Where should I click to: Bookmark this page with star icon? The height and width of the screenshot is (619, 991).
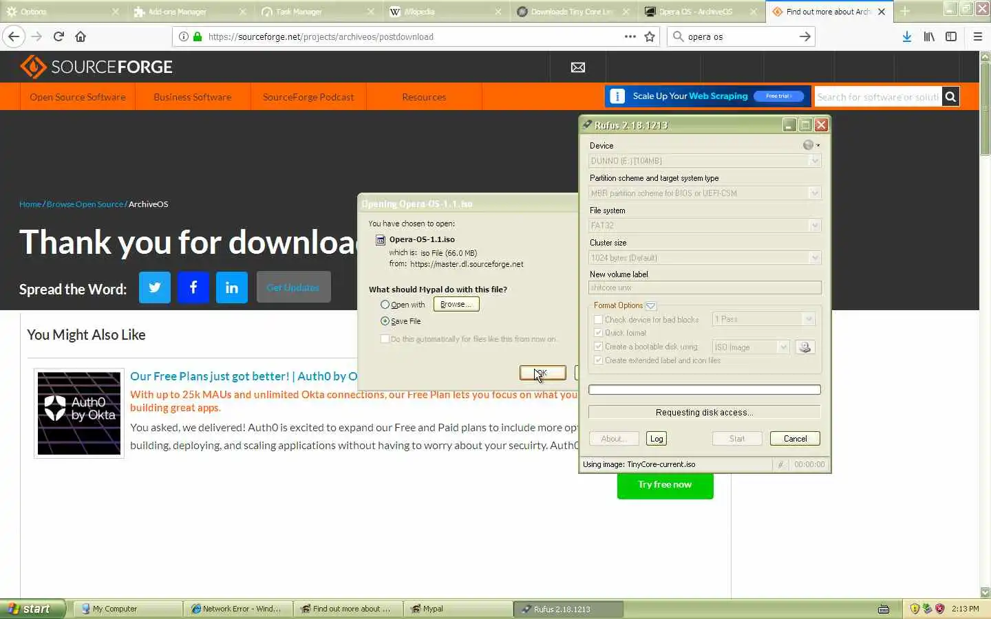[x=650, y=36]
